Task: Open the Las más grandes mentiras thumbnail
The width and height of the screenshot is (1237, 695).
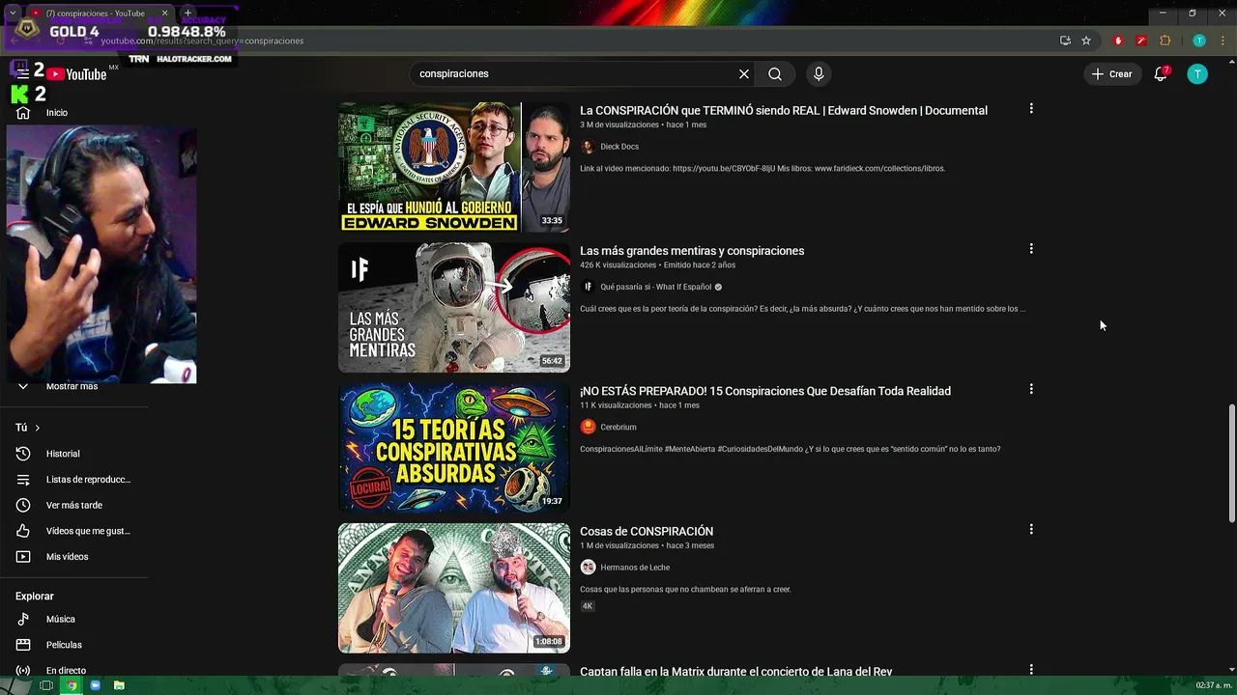Action: [454, 308]
